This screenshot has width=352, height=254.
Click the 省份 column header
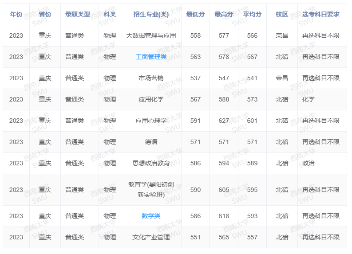pos(45,14)
